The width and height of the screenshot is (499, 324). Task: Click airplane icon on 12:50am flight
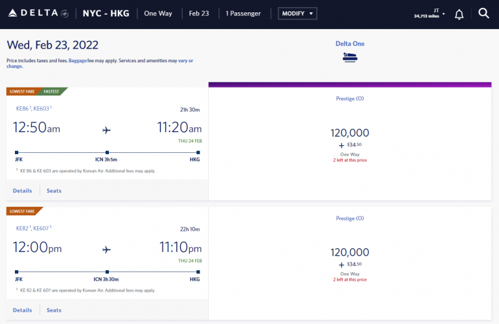[107, 130]
